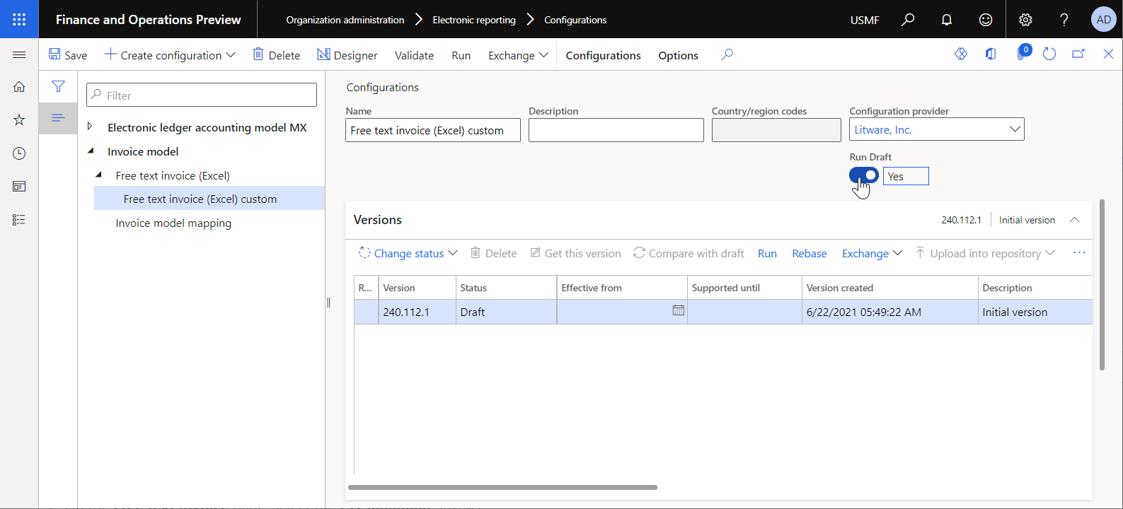The width and height of the screenshot is (1123, 509).
Task: Collapse Invoice model node
Action: [90, 151]
